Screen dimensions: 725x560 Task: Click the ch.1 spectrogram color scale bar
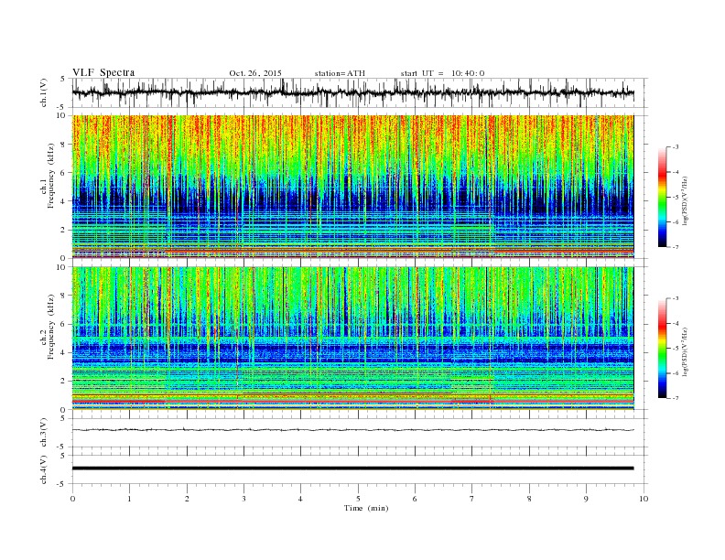(662, 197)
